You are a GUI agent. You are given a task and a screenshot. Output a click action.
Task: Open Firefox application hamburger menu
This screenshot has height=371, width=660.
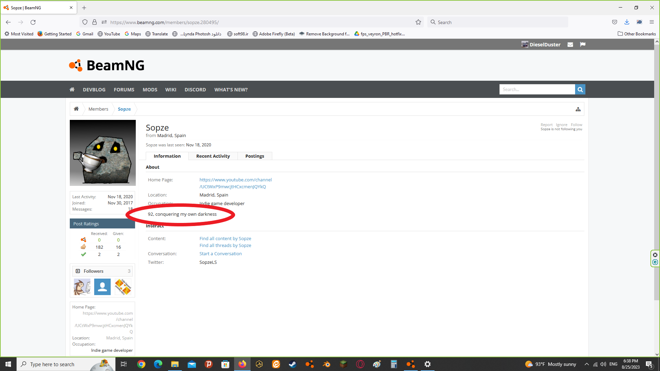(x=652, y=22)
